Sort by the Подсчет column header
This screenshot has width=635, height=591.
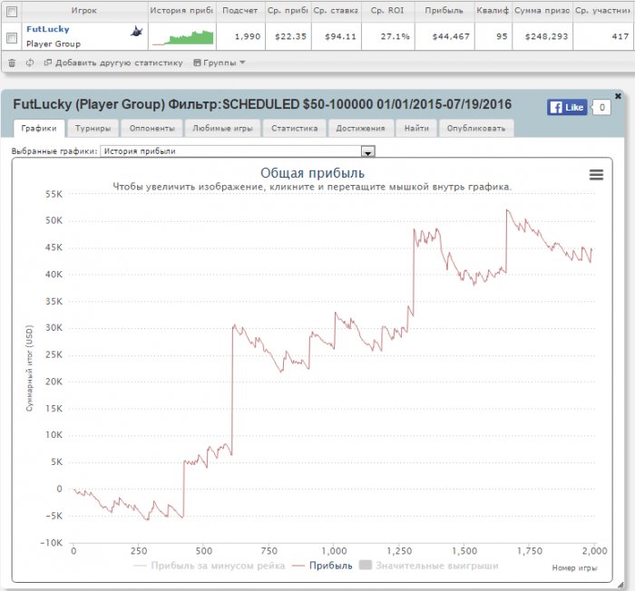coord(240,11)
